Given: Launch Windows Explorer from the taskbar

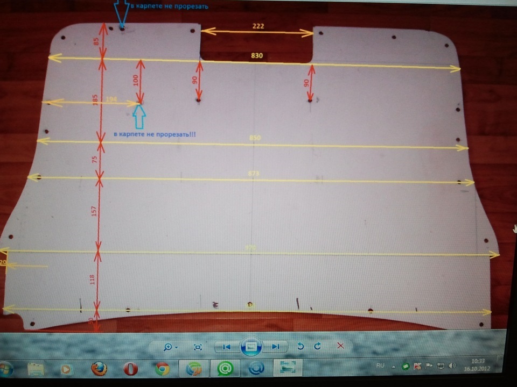Looking at the screenshot, I should 36,369.
